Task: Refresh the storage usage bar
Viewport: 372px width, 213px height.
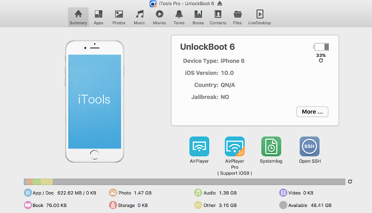Action: tap(350, 181)
